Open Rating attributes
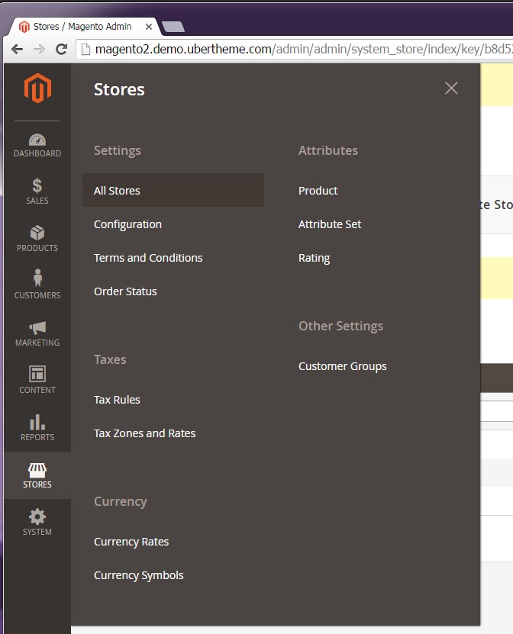The width and height of the screenshot is (513, 634). 315,258
